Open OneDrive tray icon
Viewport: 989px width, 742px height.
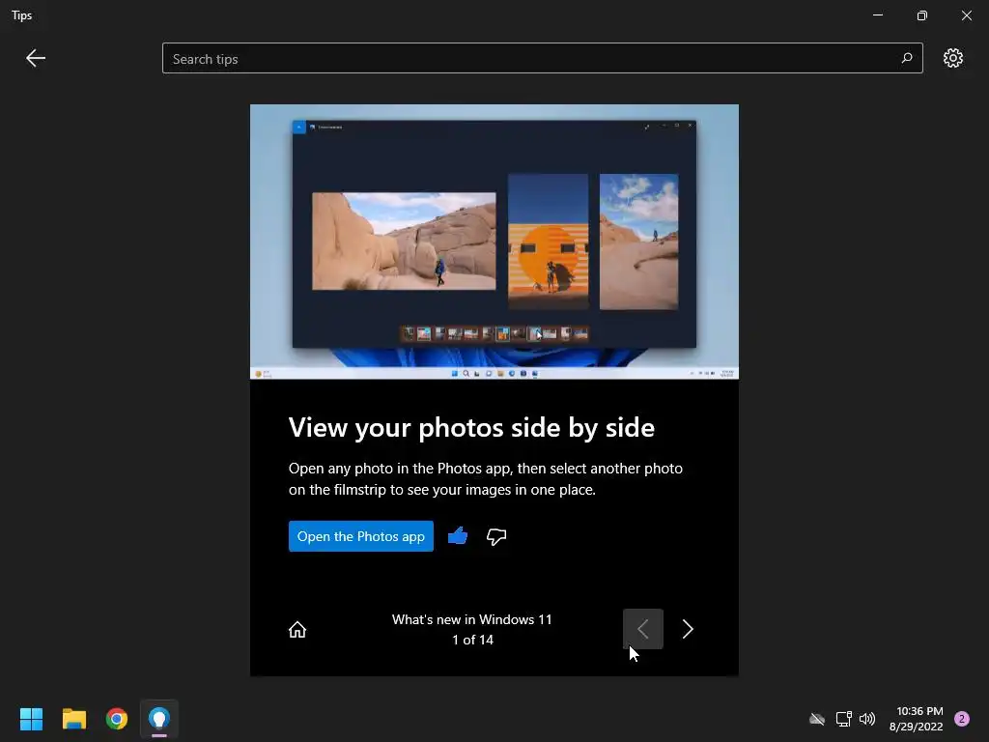817,719
